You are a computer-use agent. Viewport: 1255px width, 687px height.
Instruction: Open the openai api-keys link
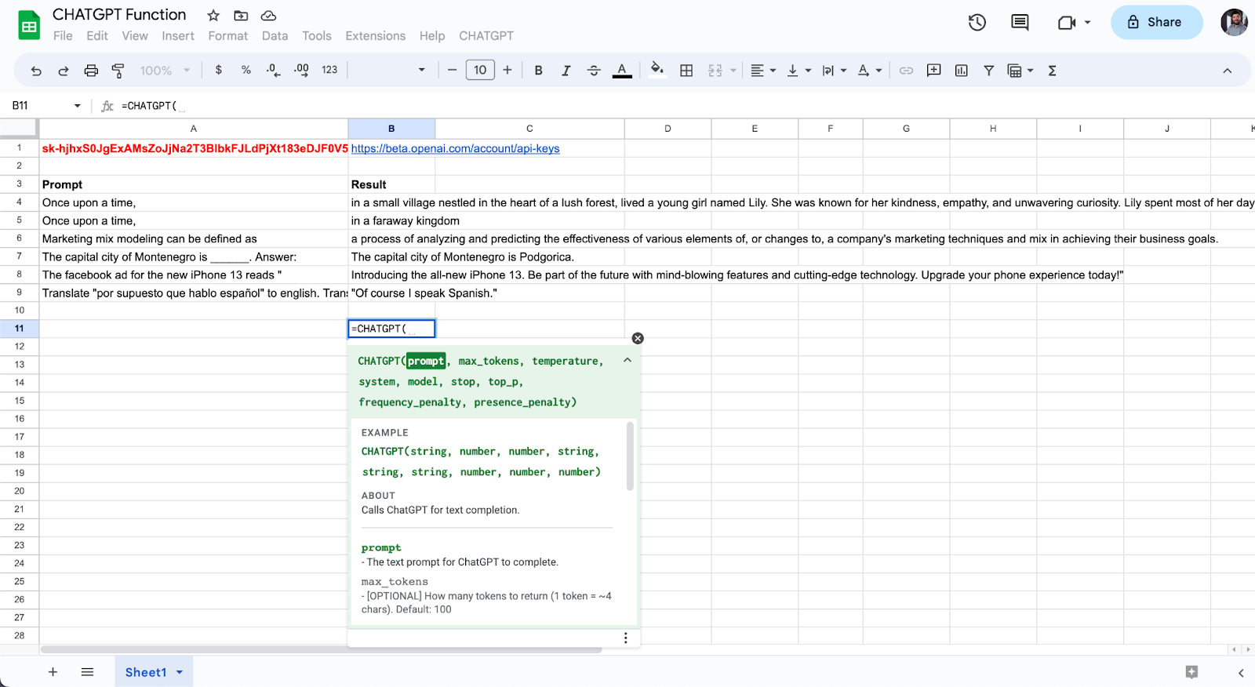[455, 148]
